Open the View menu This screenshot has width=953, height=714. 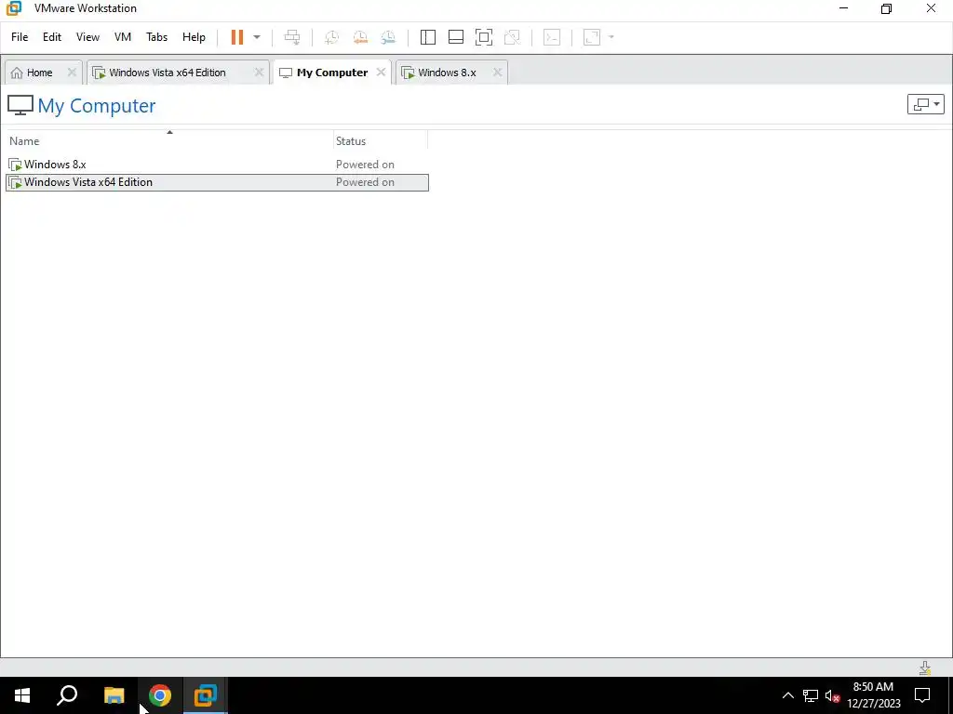[87, 37]
